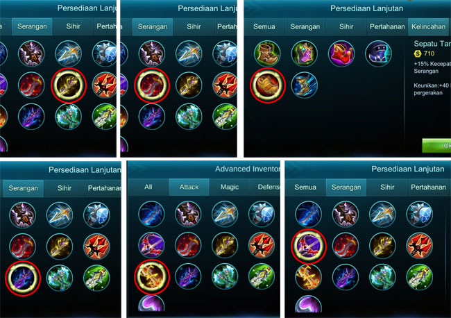451x318 pixels.
Task: Switch to the Kelincahan tab
Action: [428, 26]
